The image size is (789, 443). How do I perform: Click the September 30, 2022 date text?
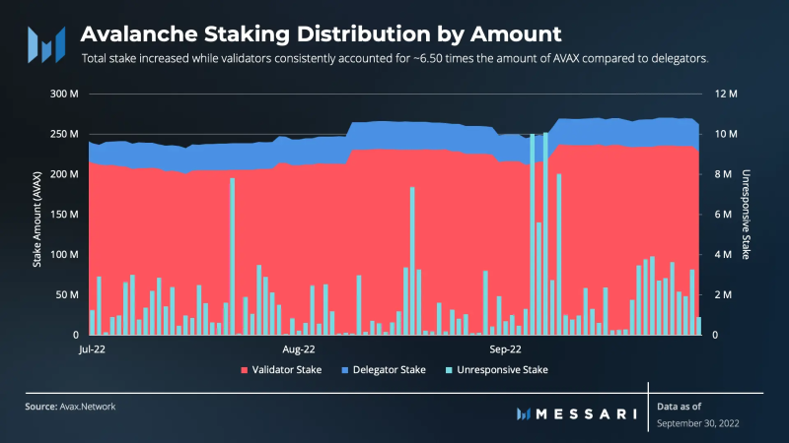click(698, 423)
